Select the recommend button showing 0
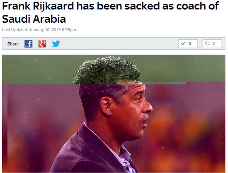 188,43
